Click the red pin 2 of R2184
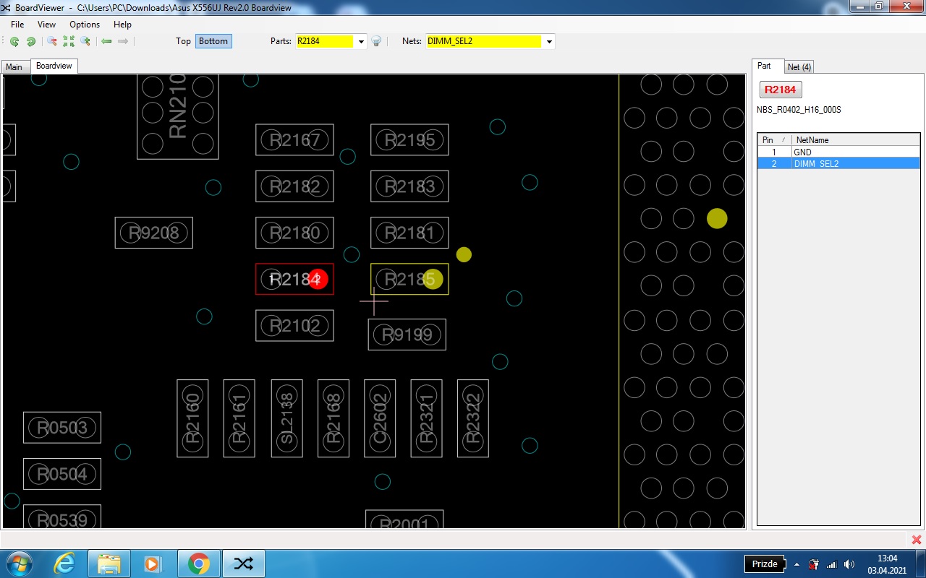Viewport: 926px width, 578px height. 318,279
